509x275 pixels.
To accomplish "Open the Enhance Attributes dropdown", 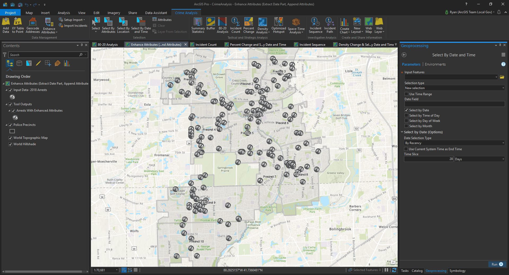I will pos(49,30).
